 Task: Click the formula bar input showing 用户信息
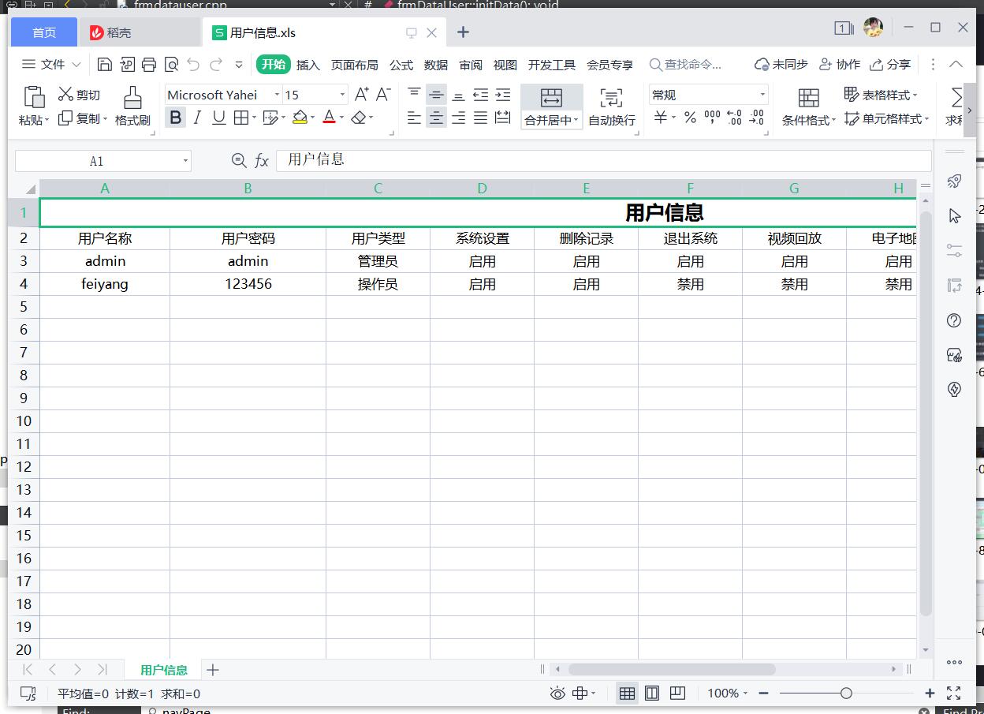pyautogui.click(x=599, y=160)
